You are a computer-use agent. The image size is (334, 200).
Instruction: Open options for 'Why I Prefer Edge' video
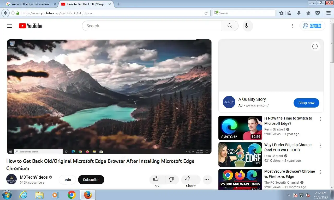pos(320,146)
